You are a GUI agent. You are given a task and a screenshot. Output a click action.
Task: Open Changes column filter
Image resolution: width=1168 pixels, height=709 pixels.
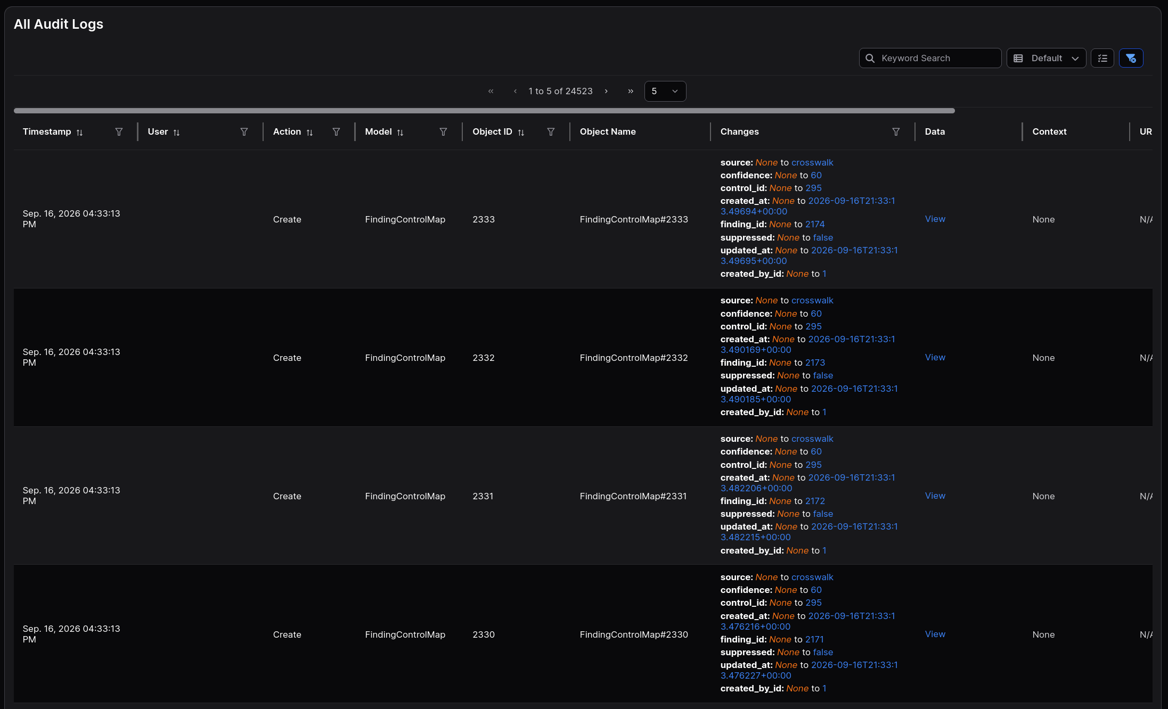[x=896, y=131]
